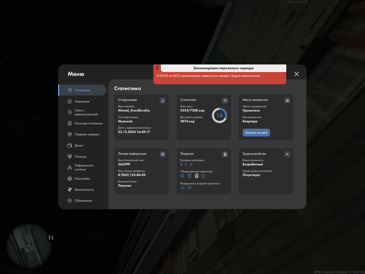Click the Меню heading

pyautogui.click(x=76, y=74)
